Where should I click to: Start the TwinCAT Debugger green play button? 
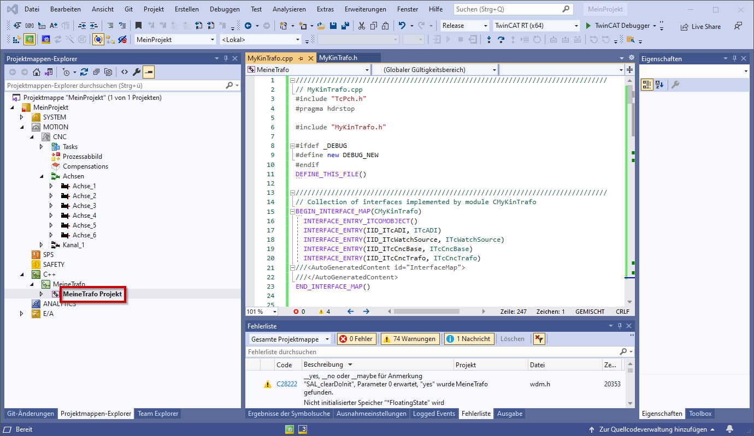[x=588, y=26]
